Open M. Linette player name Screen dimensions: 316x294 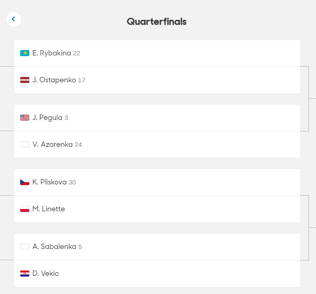tap(49, 209)
